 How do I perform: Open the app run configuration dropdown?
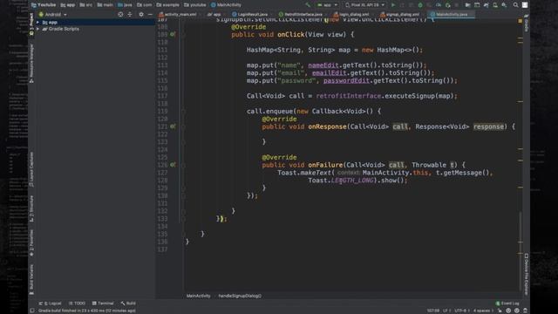(x=328, y=5)
